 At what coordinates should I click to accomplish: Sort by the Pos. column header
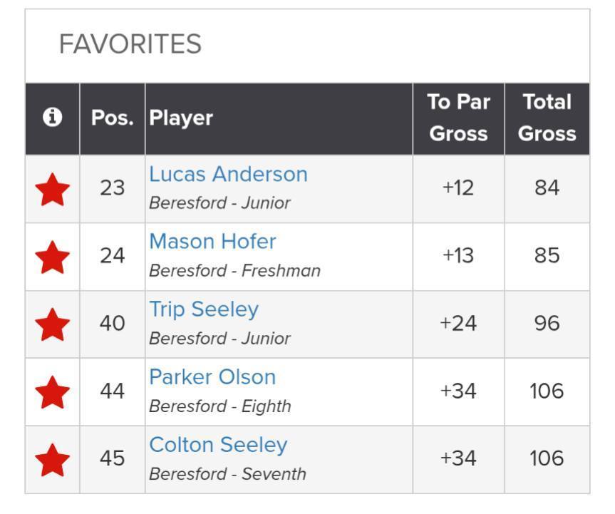click(x=112, y=118)
